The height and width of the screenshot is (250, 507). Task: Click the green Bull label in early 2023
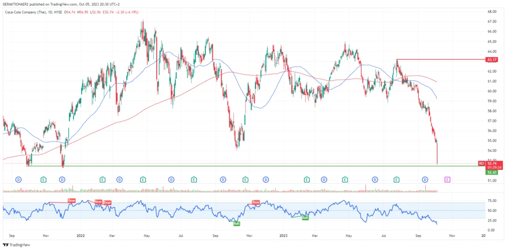click(305, 217)
